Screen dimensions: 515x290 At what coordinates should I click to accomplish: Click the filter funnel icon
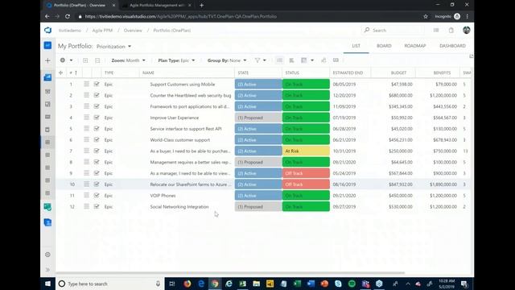257,60
